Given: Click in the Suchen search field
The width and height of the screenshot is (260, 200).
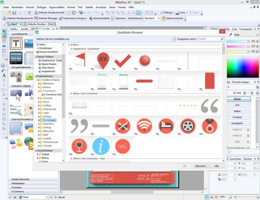Looking at the screenshot, I should [x=209, y=39].
